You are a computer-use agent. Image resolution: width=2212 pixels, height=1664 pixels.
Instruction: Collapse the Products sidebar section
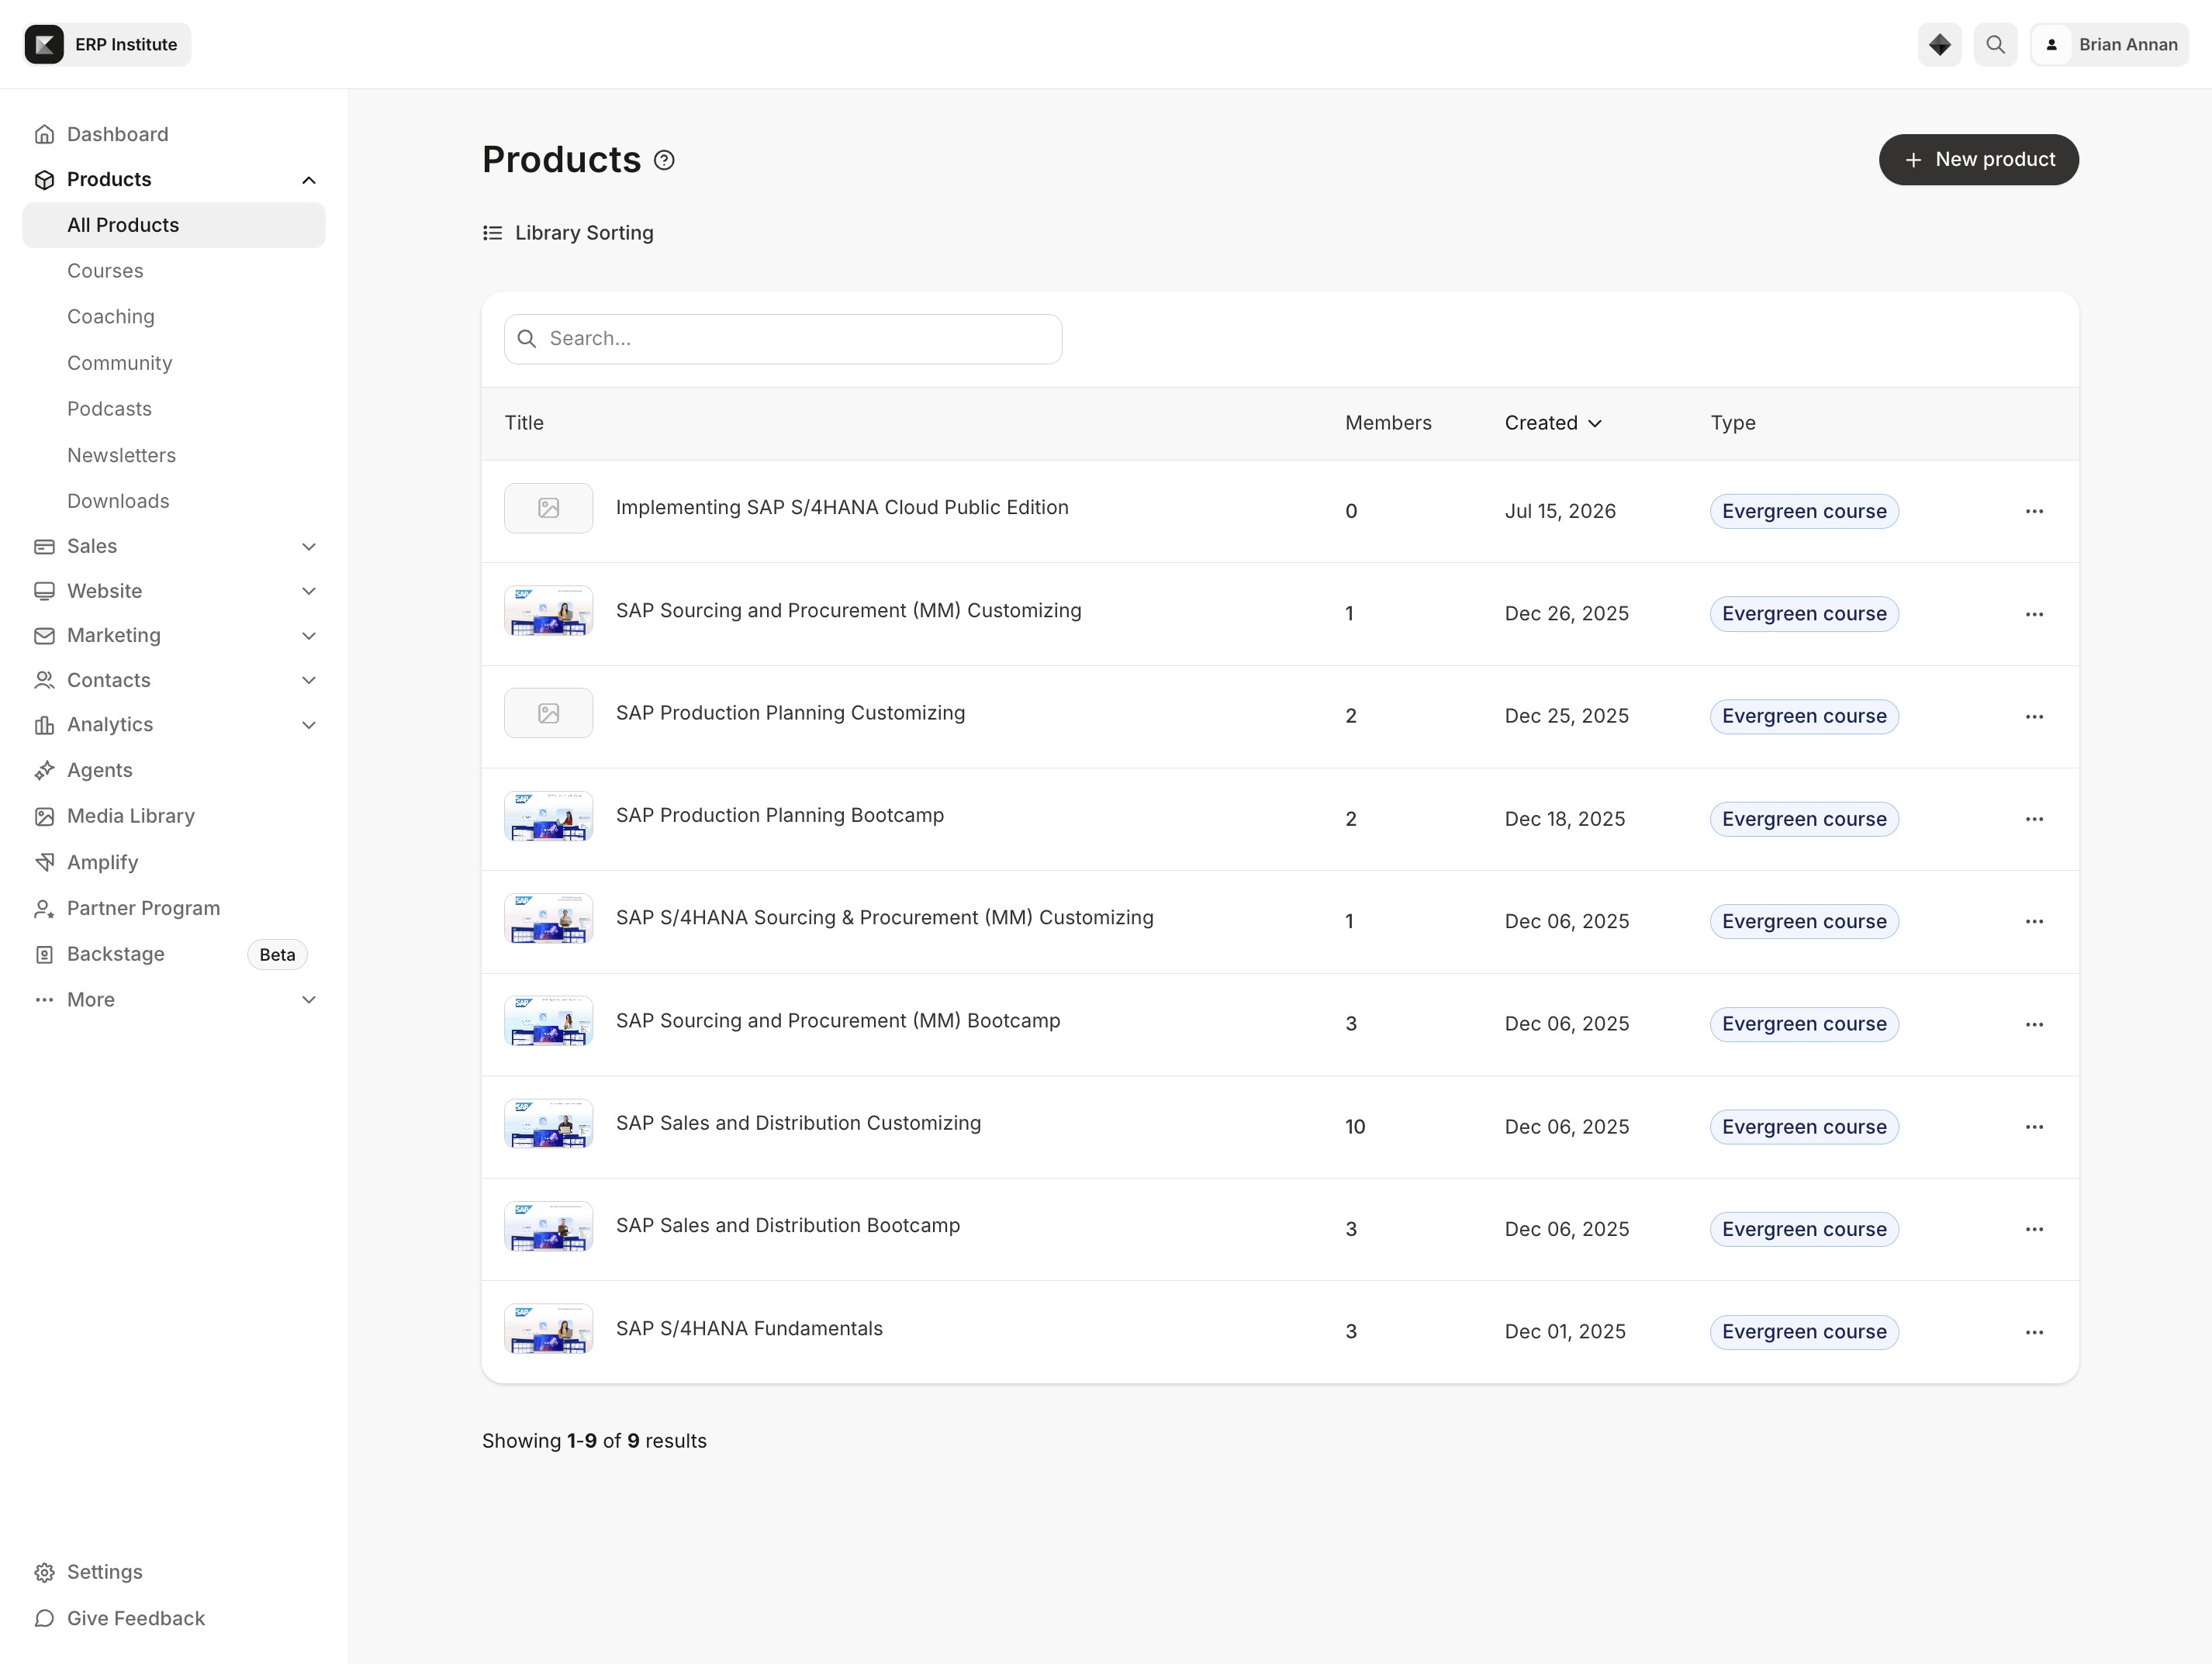(309, 180)
